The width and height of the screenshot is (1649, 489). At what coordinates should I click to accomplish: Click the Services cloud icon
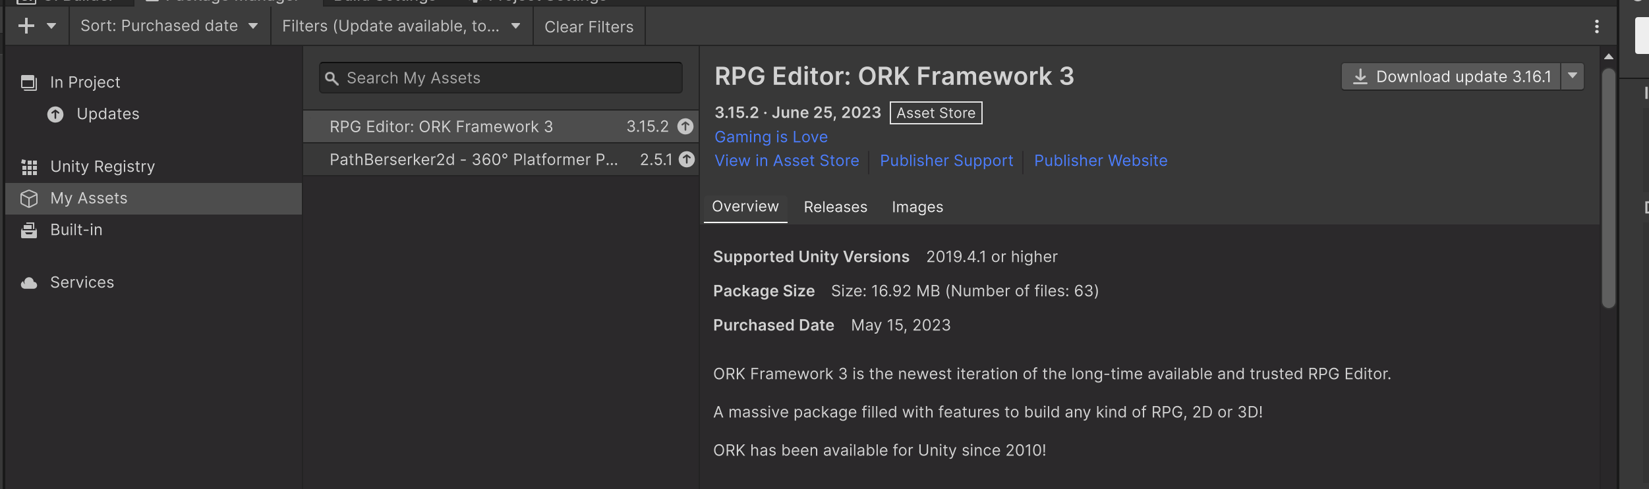29,283
